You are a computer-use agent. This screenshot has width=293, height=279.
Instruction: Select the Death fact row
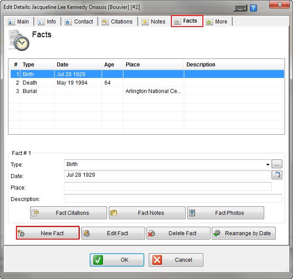coord(147,82)
